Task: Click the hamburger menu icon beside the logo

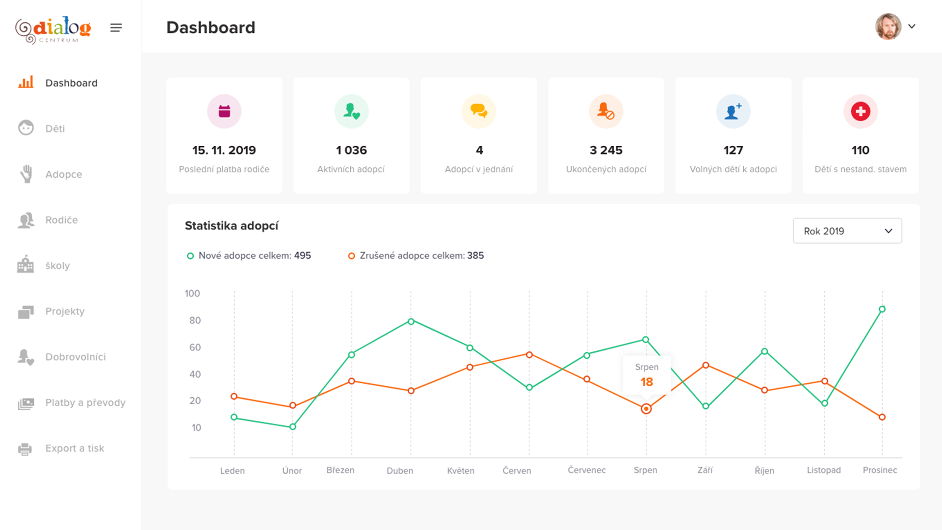Action: click(x=116, y=28)
